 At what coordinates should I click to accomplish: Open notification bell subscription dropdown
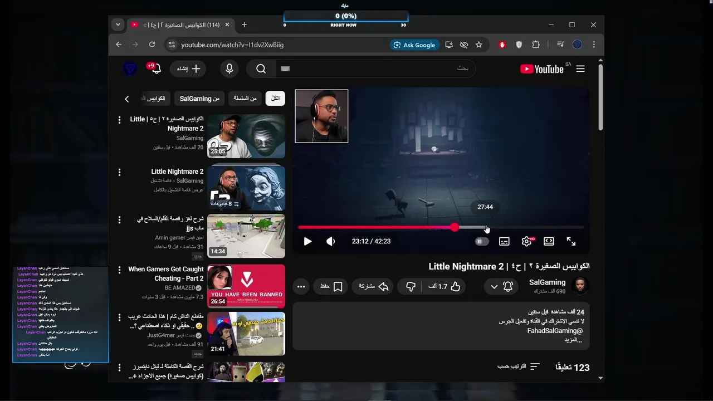coord(501,286)
